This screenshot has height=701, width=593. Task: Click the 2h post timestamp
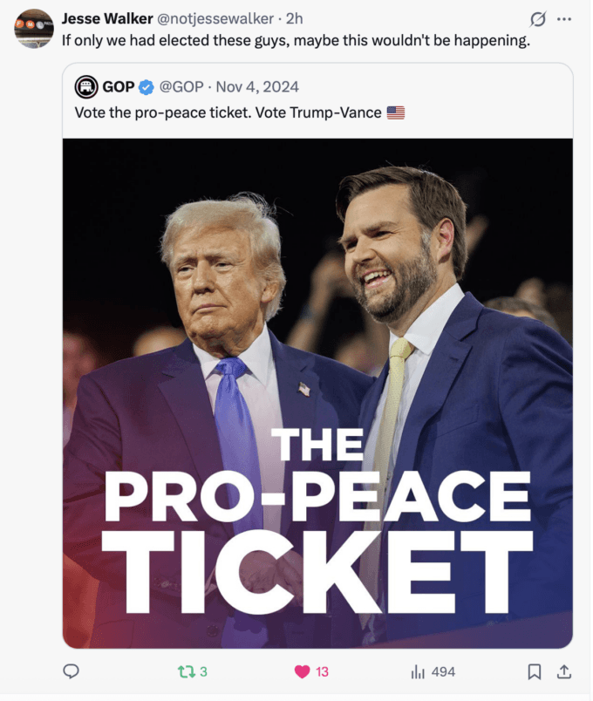pyautogui.click(x=295, y=19)
